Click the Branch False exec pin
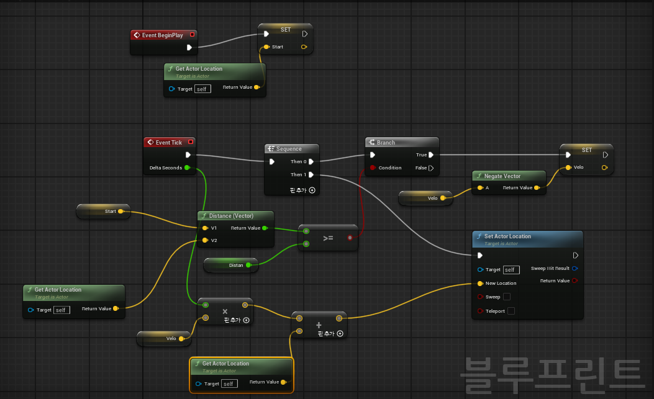The height and width of the screenshot is (399, 654). coord(431,168)
